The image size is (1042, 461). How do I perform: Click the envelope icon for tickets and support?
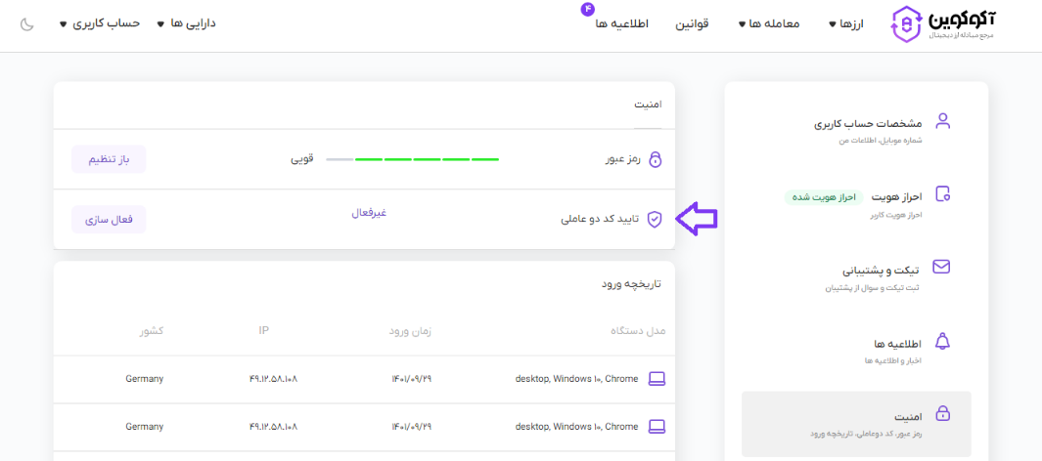[x=942, y=267]
